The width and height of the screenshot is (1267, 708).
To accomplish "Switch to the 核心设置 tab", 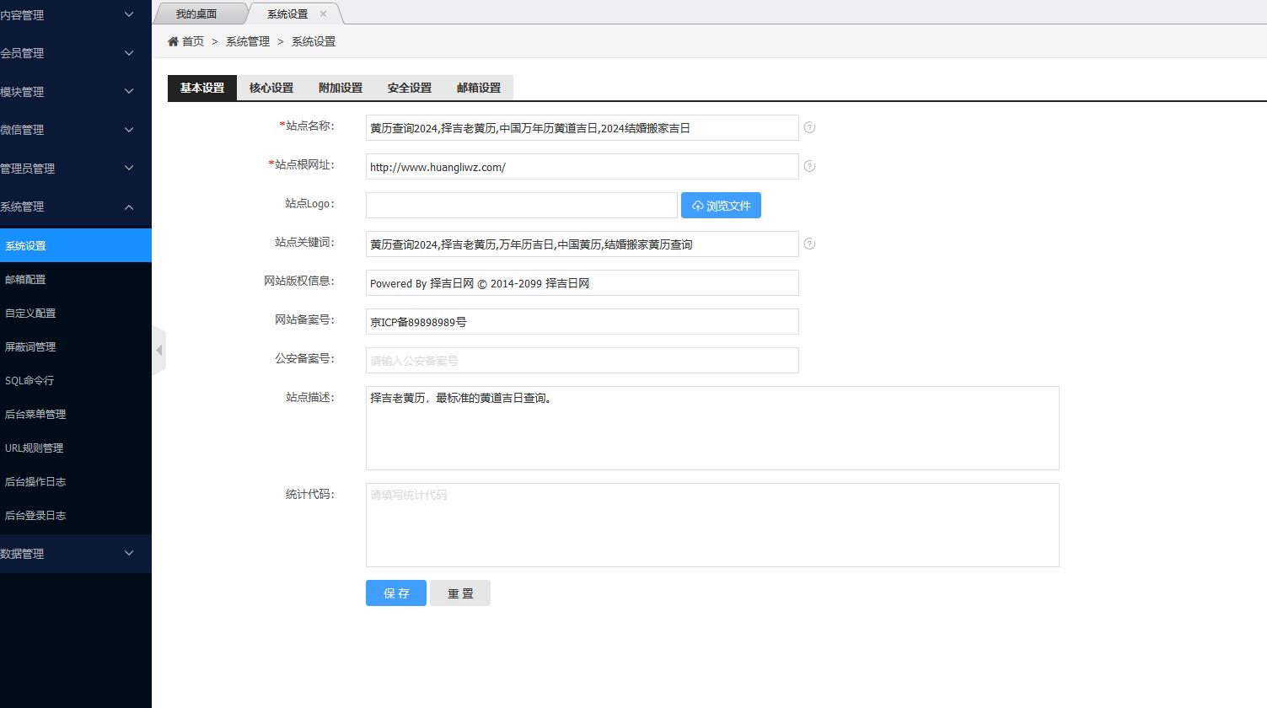I will coord(271,88).
